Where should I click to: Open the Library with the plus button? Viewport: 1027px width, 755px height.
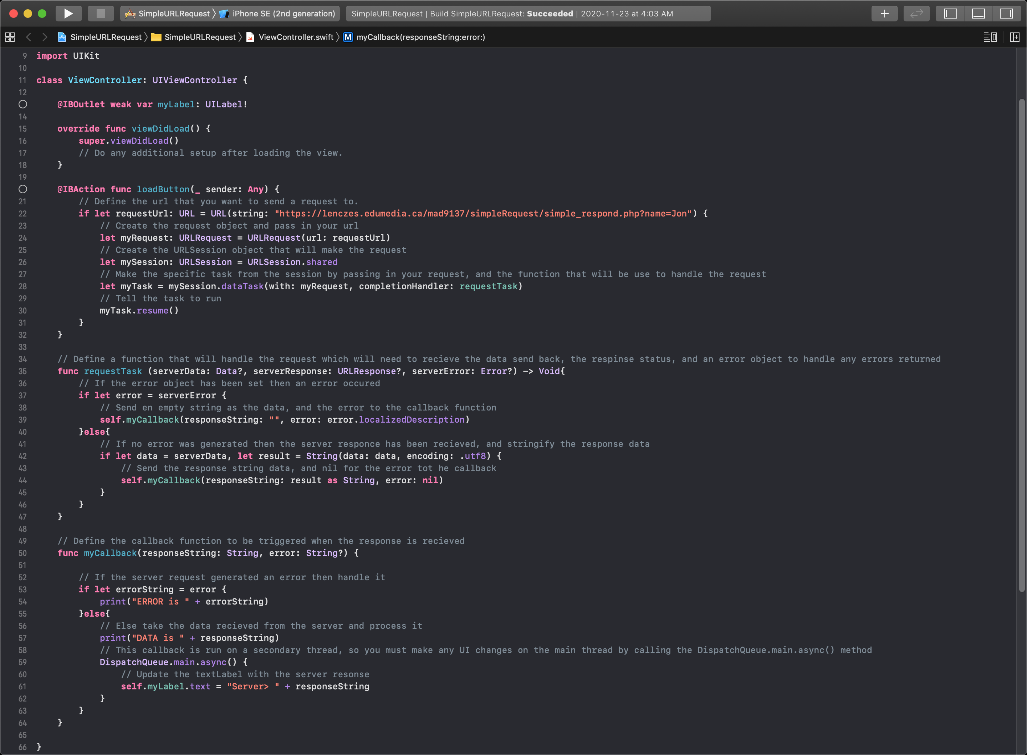point(884,14)
